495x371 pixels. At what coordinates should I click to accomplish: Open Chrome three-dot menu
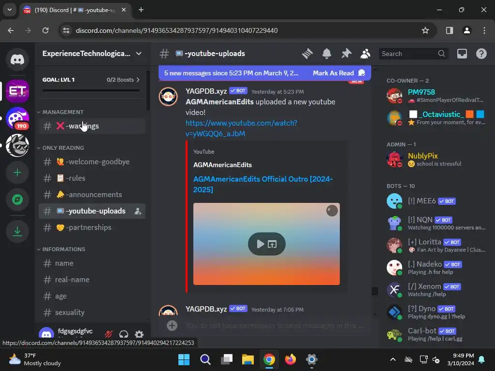coord(484,30)
